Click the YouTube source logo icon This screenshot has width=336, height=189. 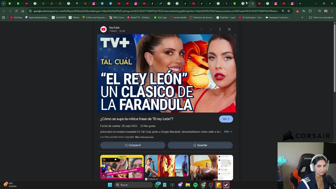click(x=103, y=29)
